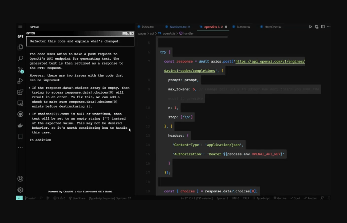Open the editor More Actions ellipsis menu
The height and width of the screenshot is (223, 347).
[x=329, y=27]
